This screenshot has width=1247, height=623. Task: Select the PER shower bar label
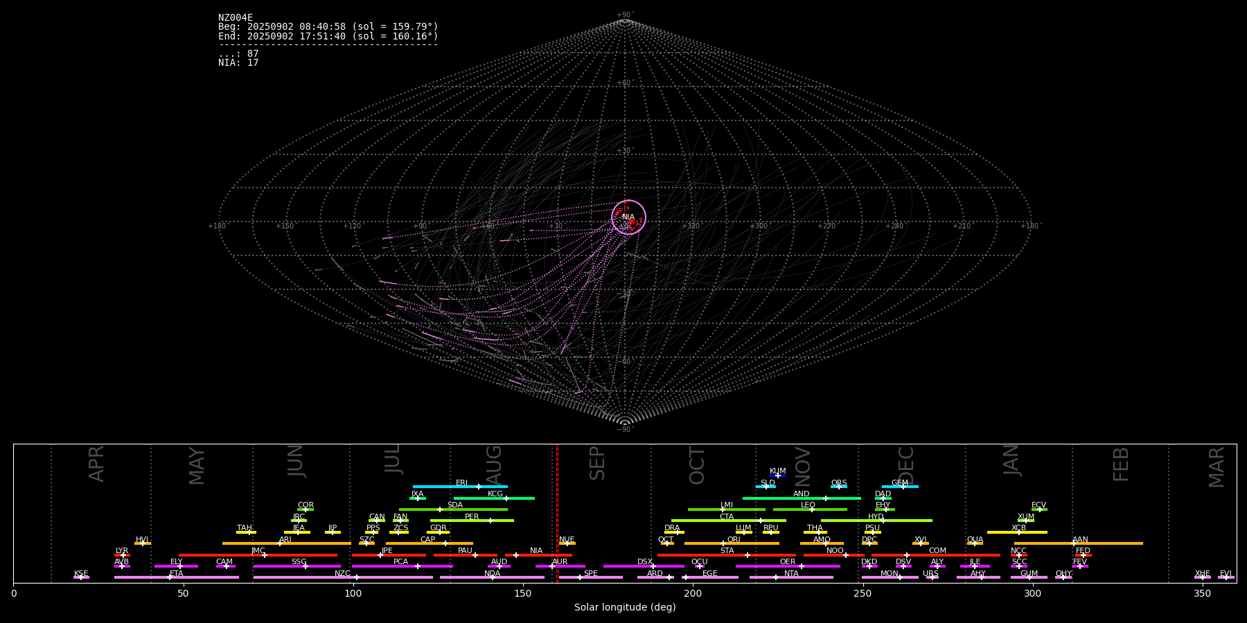[x=472, y=517]
